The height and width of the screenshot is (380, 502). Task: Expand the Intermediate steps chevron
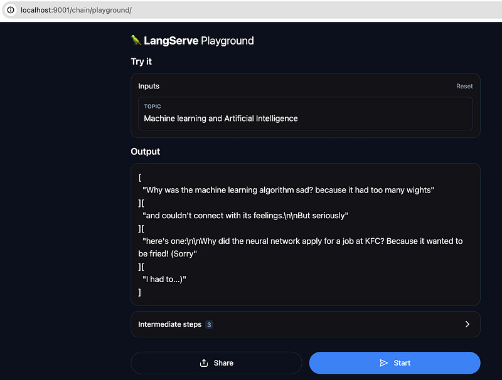(467, 324)
